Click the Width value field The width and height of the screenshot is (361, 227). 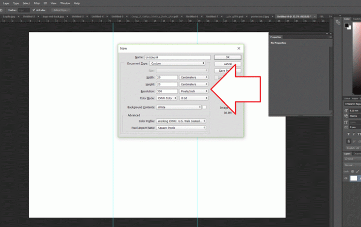[167, 77]
